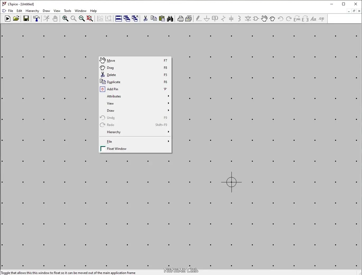The width and height of the screenshot is (362, 275).
Task: Select the Drag closed-hand toolbar icon
Action: pyautogui.click(x=272, y=19)
